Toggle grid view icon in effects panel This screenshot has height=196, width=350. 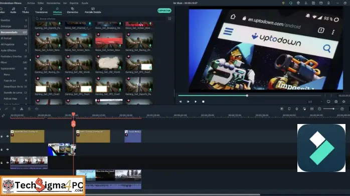[169, 19]
